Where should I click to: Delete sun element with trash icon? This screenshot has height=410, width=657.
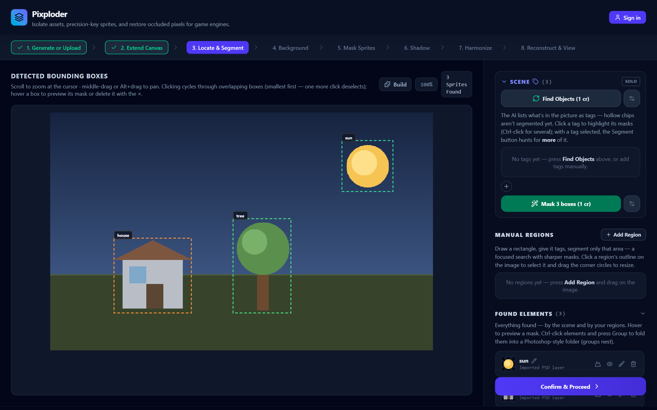click(x=633, y=364)
